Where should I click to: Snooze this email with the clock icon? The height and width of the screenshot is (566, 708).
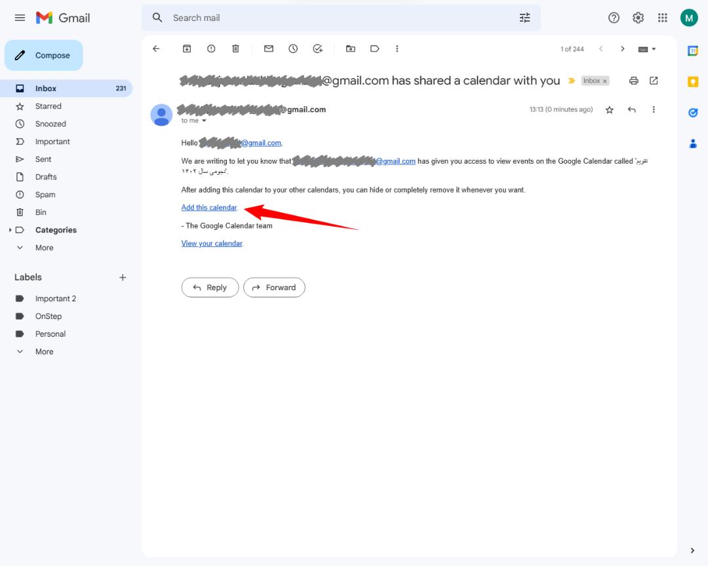[x=293, y=48]
